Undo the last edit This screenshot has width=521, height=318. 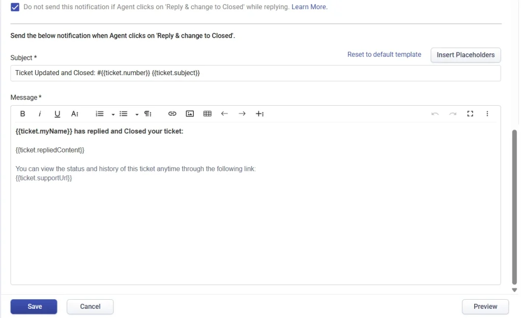[x=436, y=113]
